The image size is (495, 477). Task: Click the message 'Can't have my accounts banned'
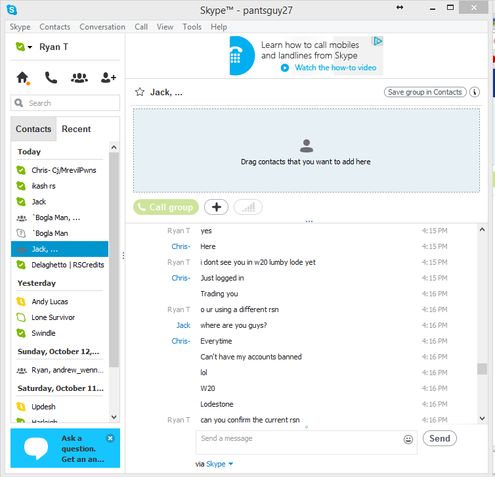(251, 357)
